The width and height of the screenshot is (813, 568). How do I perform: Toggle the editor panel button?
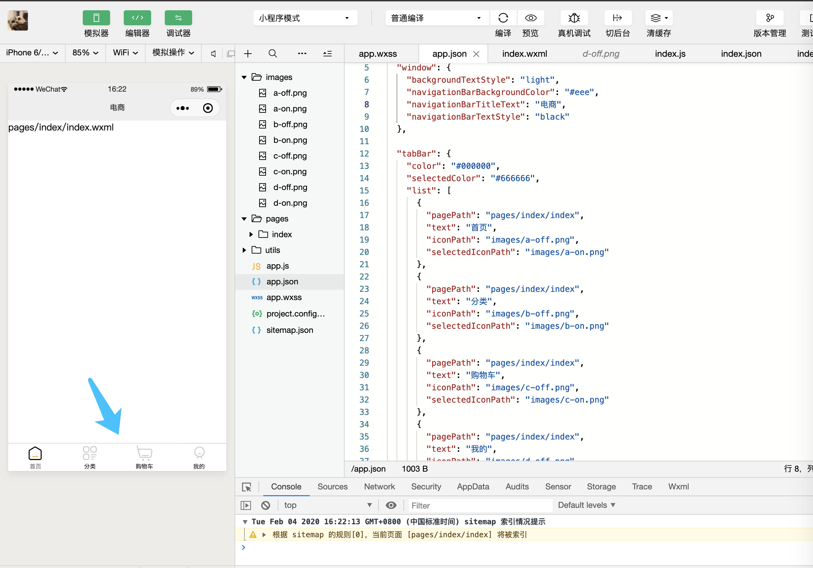click(x=137, y=18)
